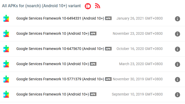This screenshot has height=104, width=185.
Task: Click the app icon beside version 10-6494331
Action: point(6,19)
